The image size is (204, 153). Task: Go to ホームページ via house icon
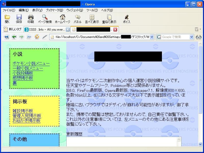point(62,17)
